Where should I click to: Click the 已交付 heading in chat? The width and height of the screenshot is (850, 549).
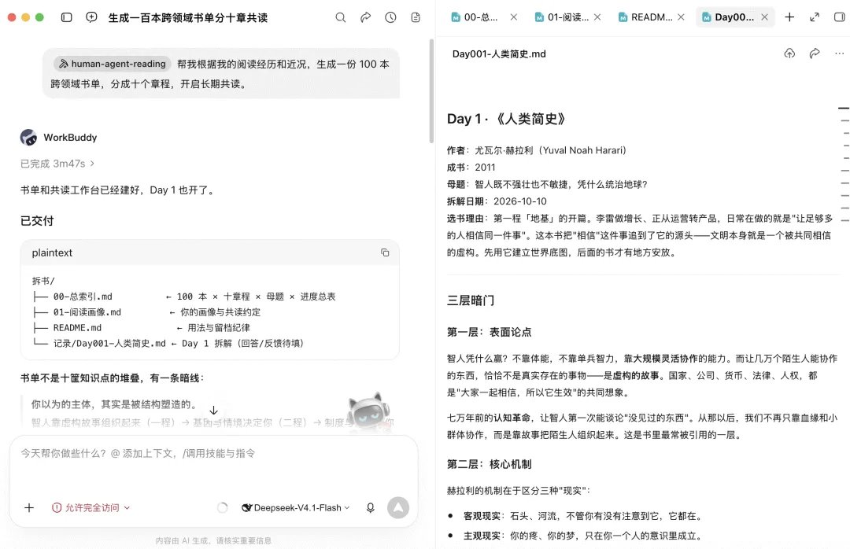pos(37,220)
